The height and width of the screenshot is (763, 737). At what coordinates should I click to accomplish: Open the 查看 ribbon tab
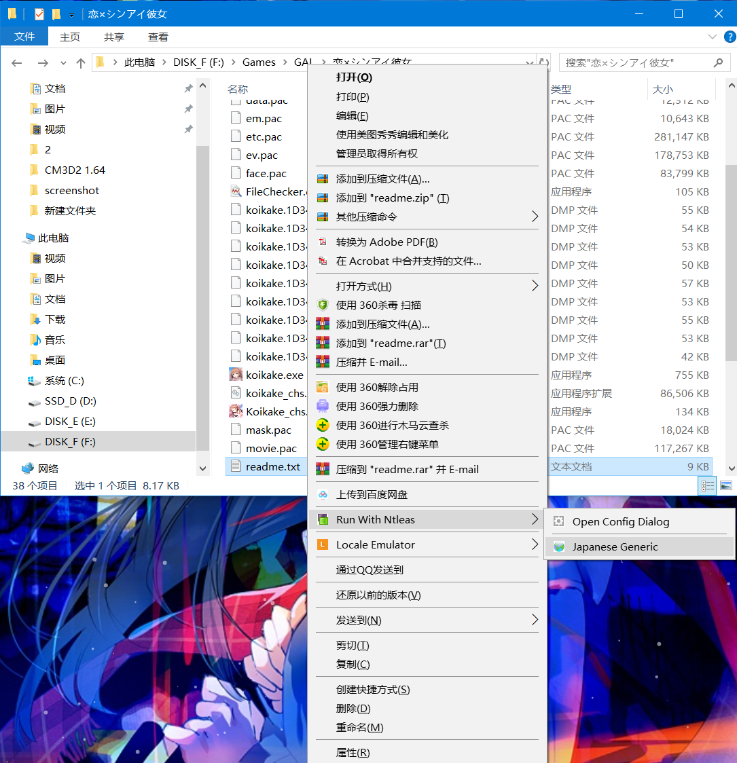158,37
